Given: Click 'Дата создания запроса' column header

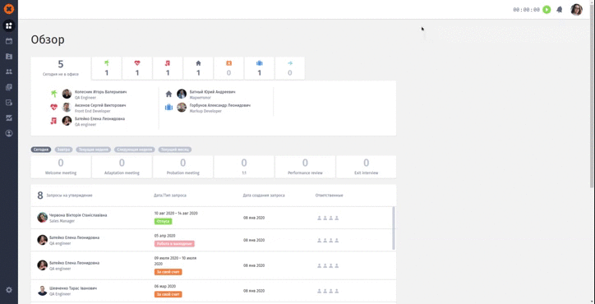Looking at the screenshot, I should 264,196.
